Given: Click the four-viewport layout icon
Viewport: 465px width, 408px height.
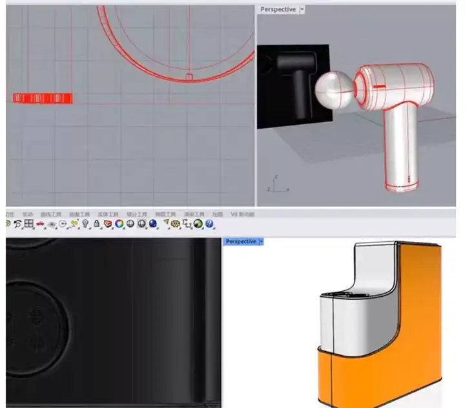Looking at the screenshot, I should pyautogui.click(x=29, y=224).
